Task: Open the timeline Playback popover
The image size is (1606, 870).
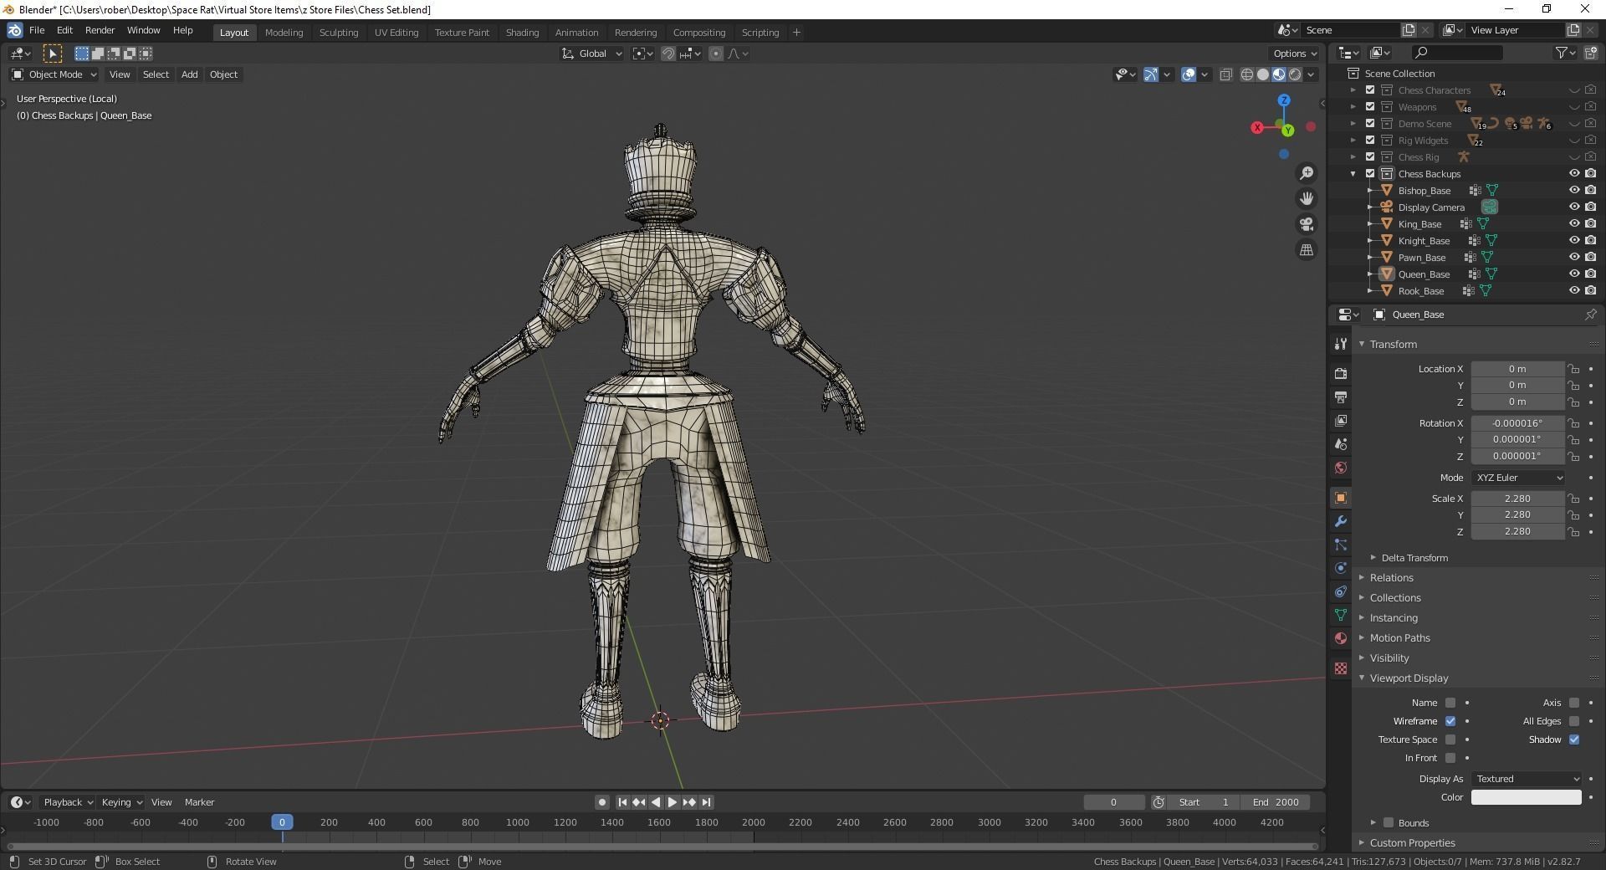Action: click(x=68, y=802)
